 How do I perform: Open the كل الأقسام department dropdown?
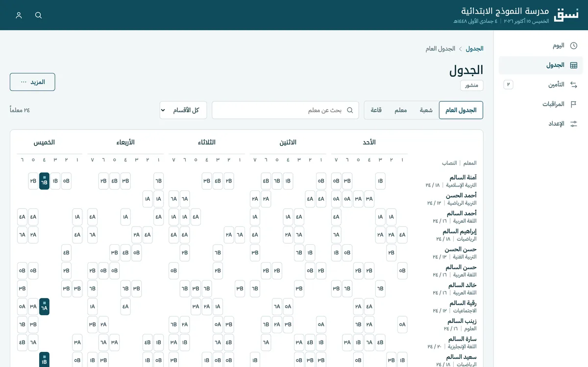pyautogui.click(x=183, y=110)
